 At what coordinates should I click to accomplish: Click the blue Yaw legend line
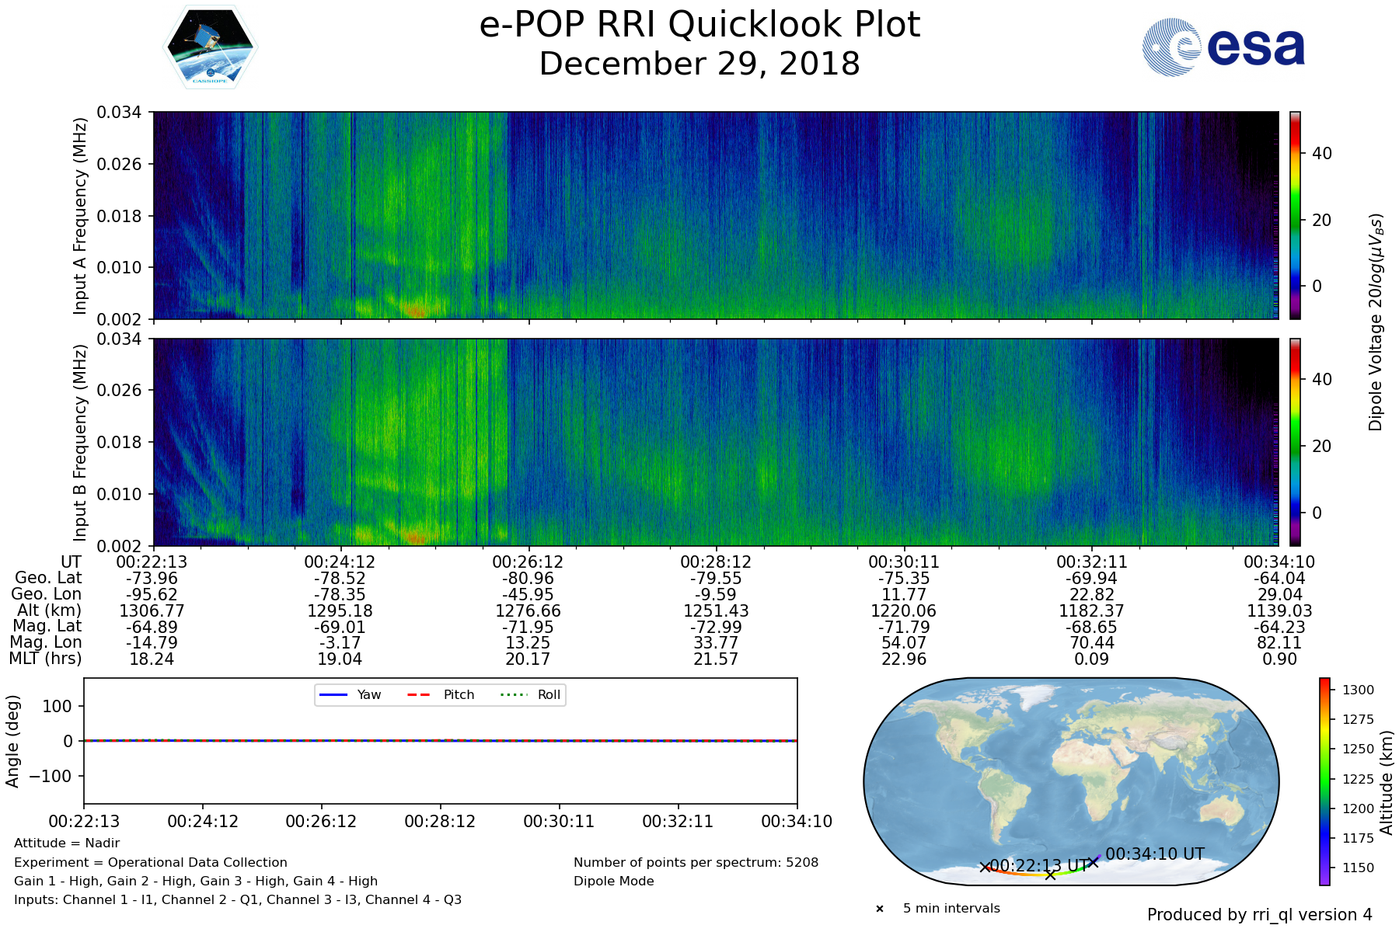coord(333,694)
